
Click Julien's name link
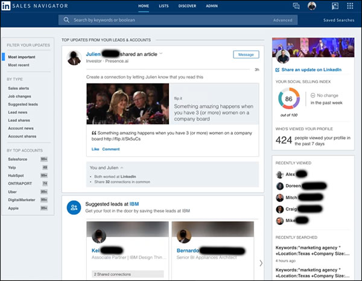[x=94, y=54]
